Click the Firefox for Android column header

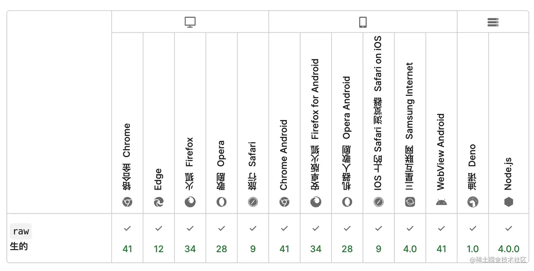pyautogui.click(x=315, y=99)
